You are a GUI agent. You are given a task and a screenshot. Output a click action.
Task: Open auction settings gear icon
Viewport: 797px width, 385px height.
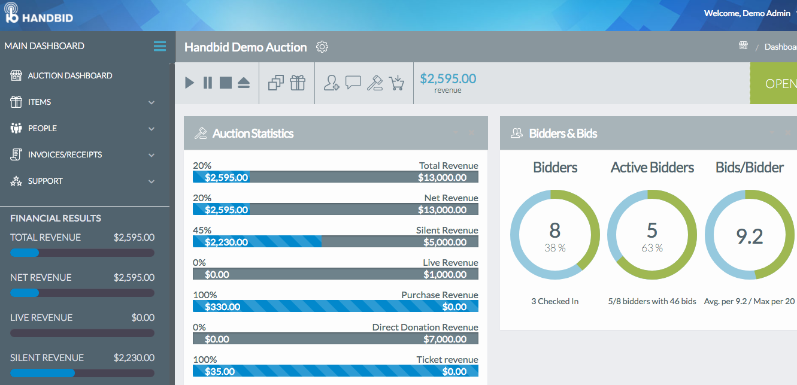pos(322,47)
